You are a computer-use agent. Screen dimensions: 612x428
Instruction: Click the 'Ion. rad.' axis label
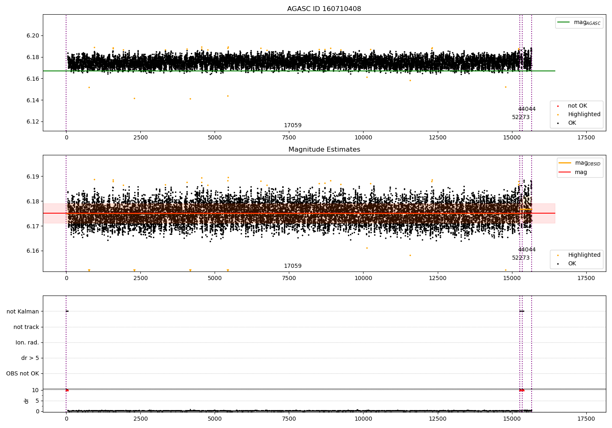(27, 342)
